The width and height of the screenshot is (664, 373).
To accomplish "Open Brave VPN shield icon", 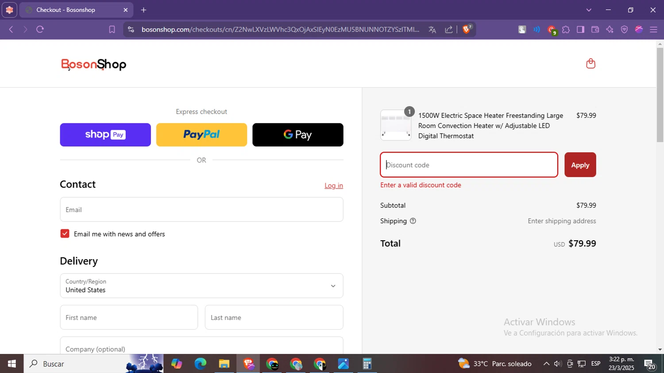I will [x=624, y=30].
